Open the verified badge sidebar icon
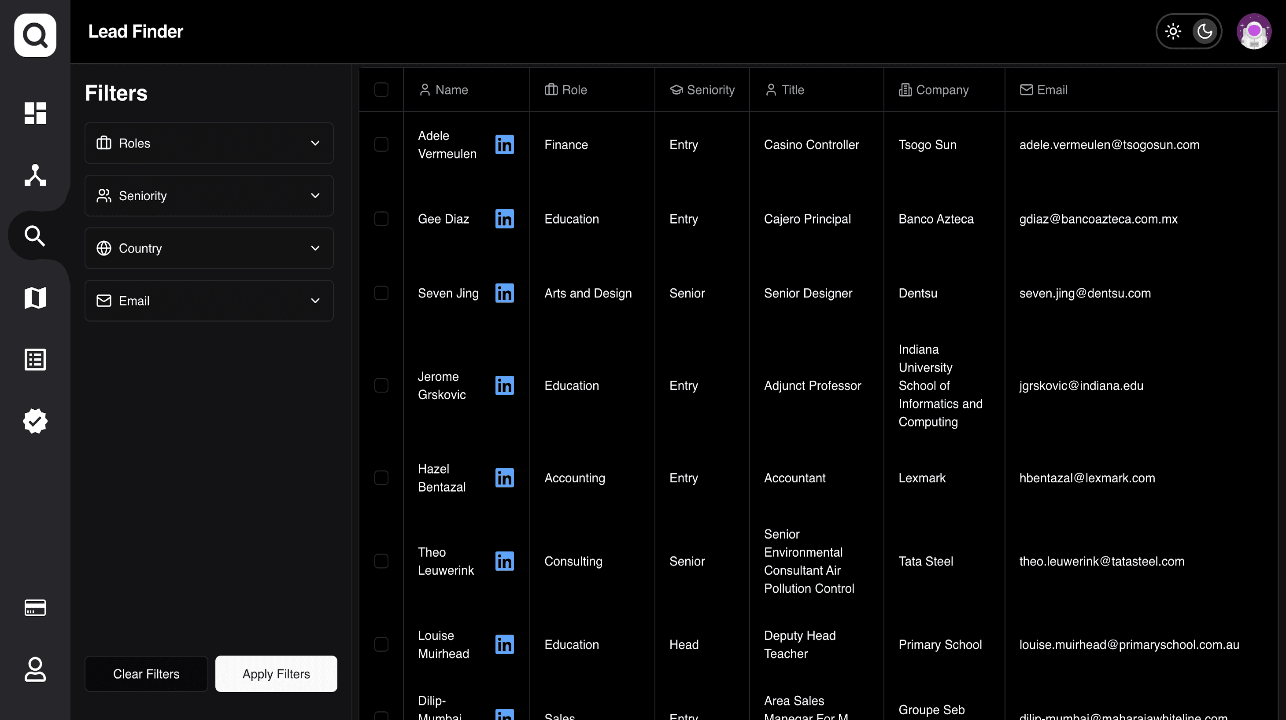 35,421
